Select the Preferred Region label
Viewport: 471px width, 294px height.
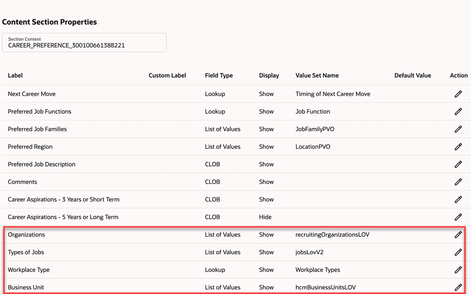pyautogui.click(x=30, y=147)
